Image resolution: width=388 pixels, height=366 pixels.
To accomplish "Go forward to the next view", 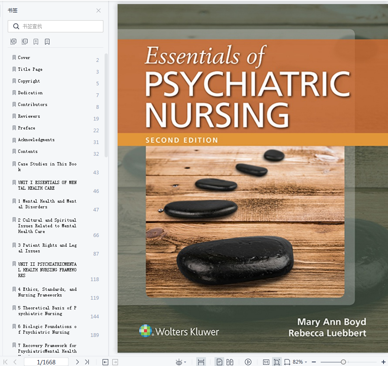I will 115,362.
